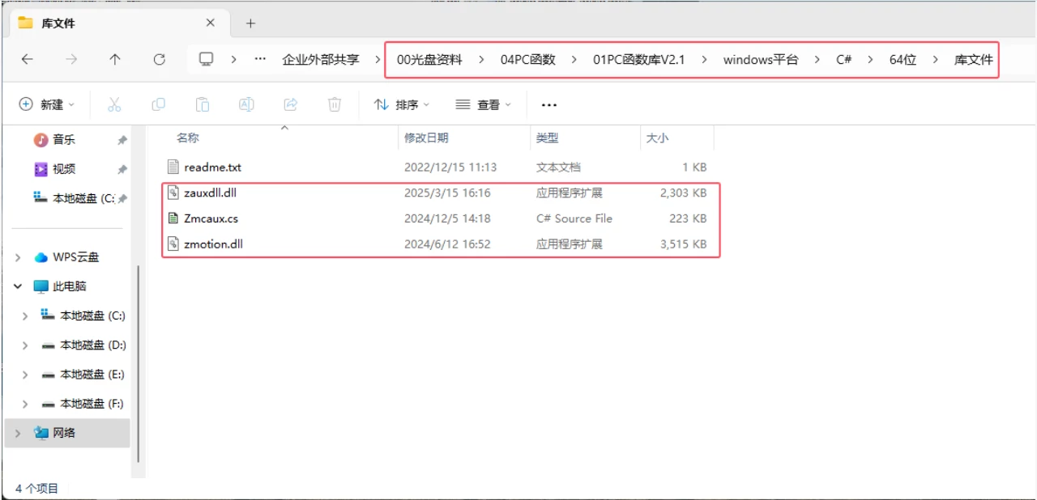Viewport: 1037px width, 500px height.
Task: Refresh the current folder view
Action: coord(160,59)
